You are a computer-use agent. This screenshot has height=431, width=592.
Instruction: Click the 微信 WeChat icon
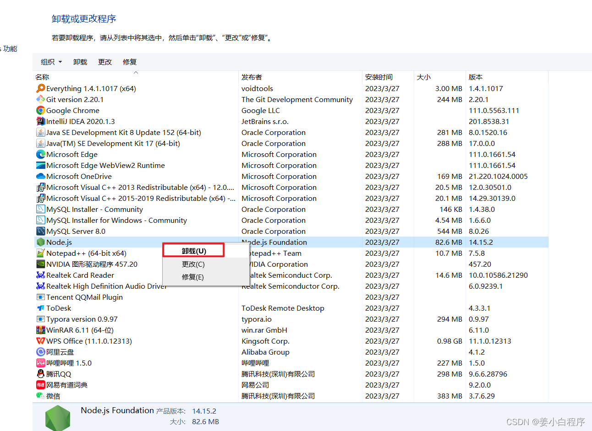(41, 396)
